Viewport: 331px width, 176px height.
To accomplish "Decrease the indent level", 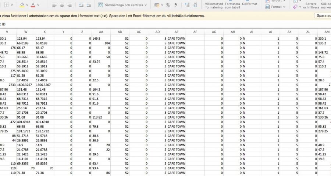I will tap(81, 5).
